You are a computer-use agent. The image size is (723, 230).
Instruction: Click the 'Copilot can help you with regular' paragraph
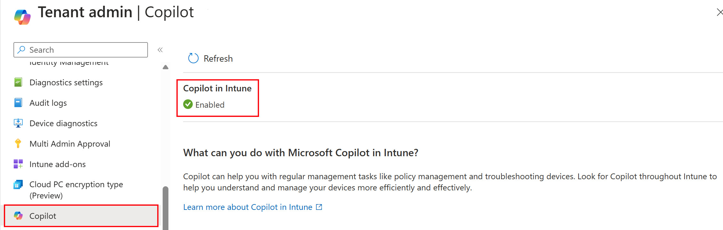click(450, 182)
